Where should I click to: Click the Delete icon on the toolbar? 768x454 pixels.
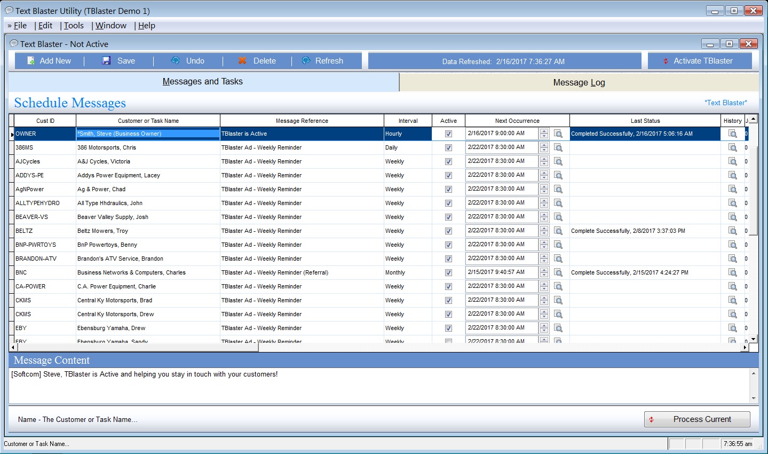(243, 60)
